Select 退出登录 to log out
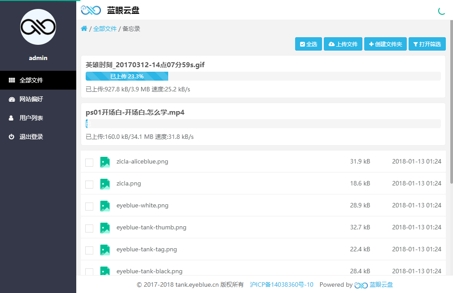 pyautogui.click(x=31, y=137)
